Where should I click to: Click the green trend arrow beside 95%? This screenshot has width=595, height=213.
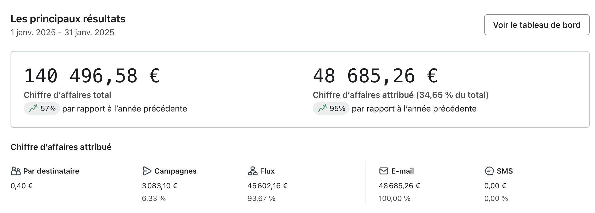[x=322, y=108]
